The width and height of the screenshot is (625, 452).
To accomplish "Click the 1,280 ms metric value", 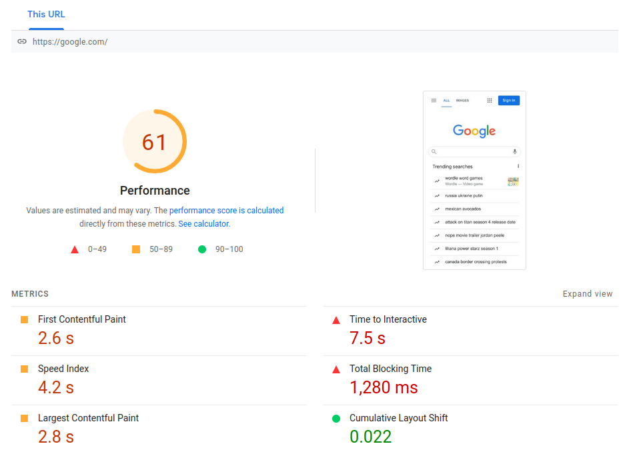I will (384, 387).
